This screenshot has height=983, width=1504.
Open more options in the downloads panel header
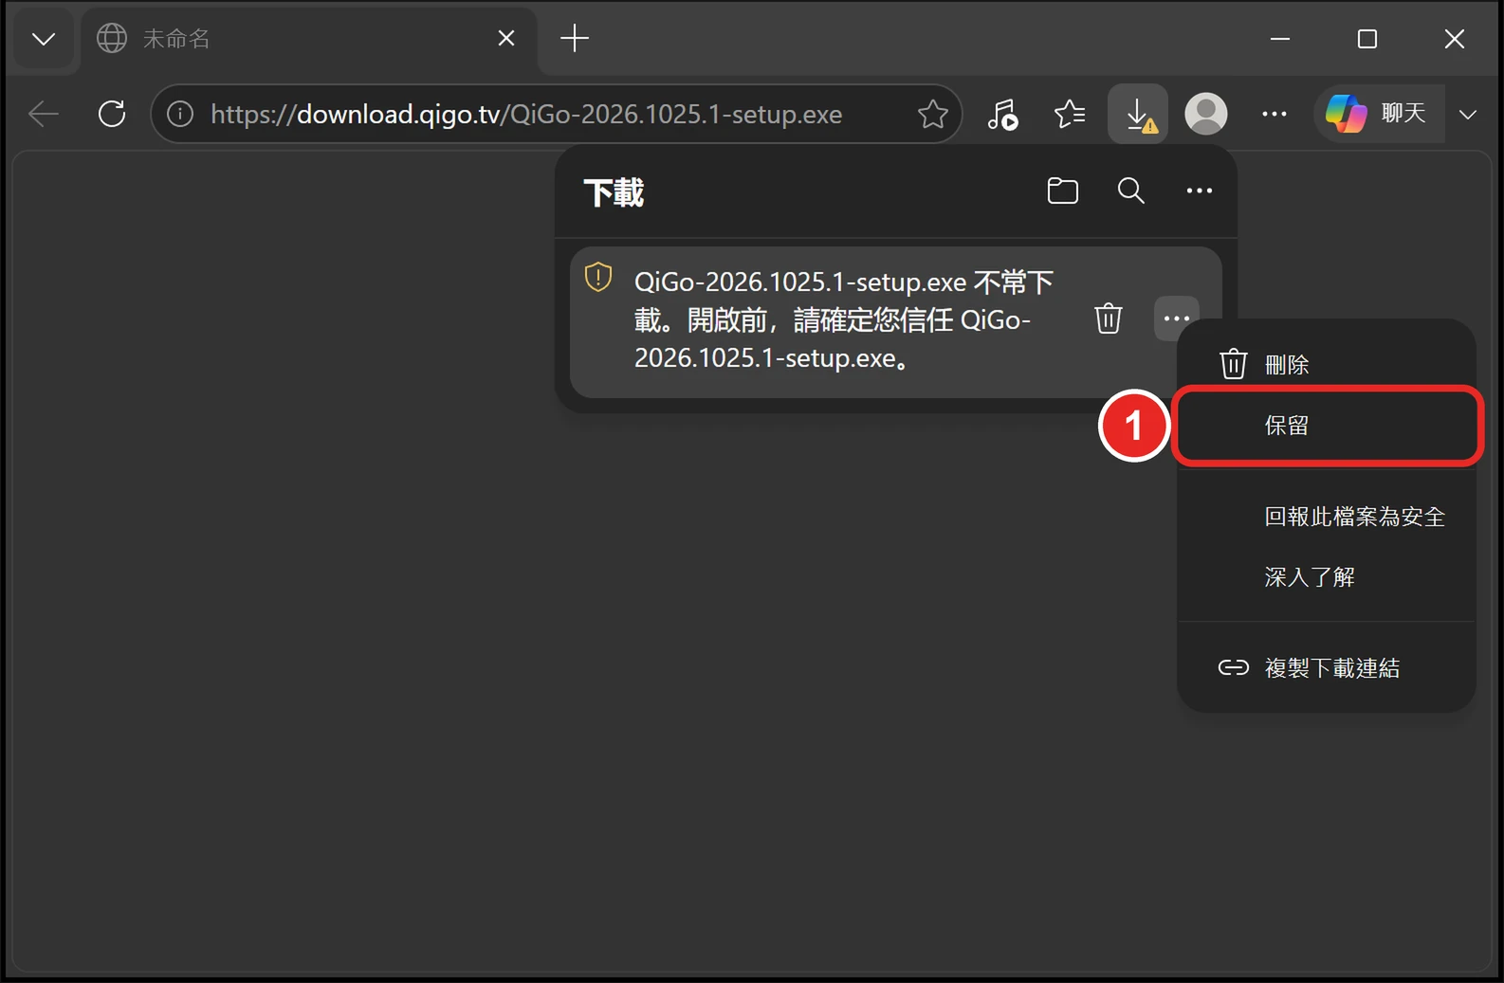(1199, 191)
